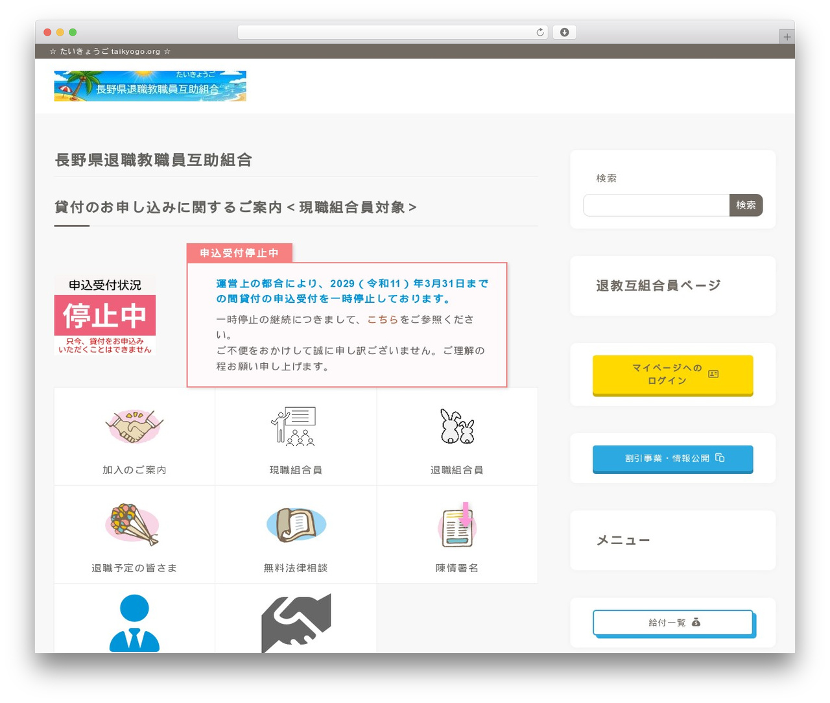Click the 停止中 application status image
The width and height of the screenshot is (830, 703).
click(105, 315)
